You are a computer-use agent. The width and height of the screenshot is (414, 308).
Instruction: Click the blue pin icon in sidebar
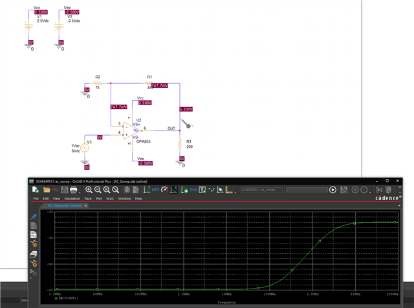pos(34,216)
